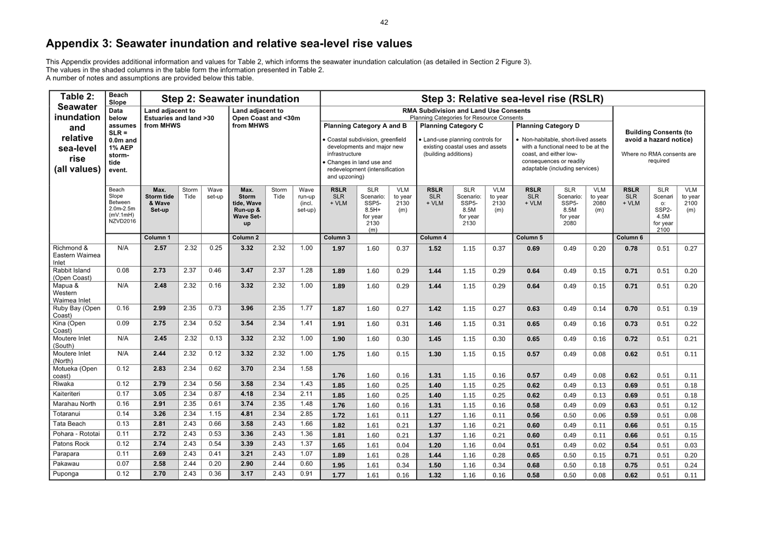The image size is (768, 542).
Task: Select the Column 6 label cell
Action: coord(630,238)
